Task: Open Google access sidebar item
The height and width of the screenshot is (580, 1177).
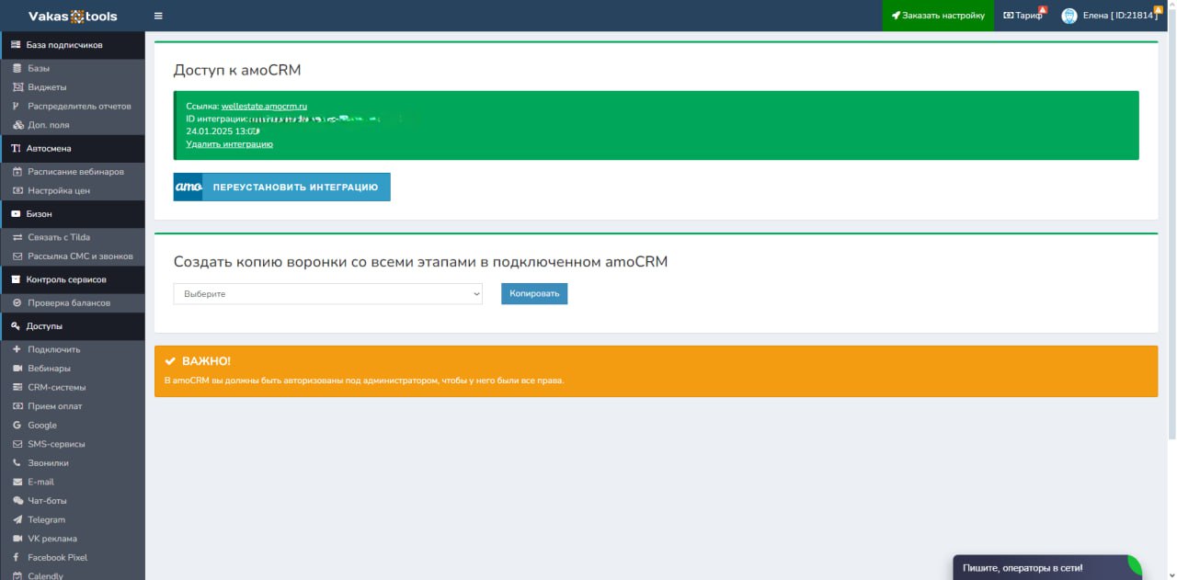Action: pyautogui.click(x=42, y=426)
